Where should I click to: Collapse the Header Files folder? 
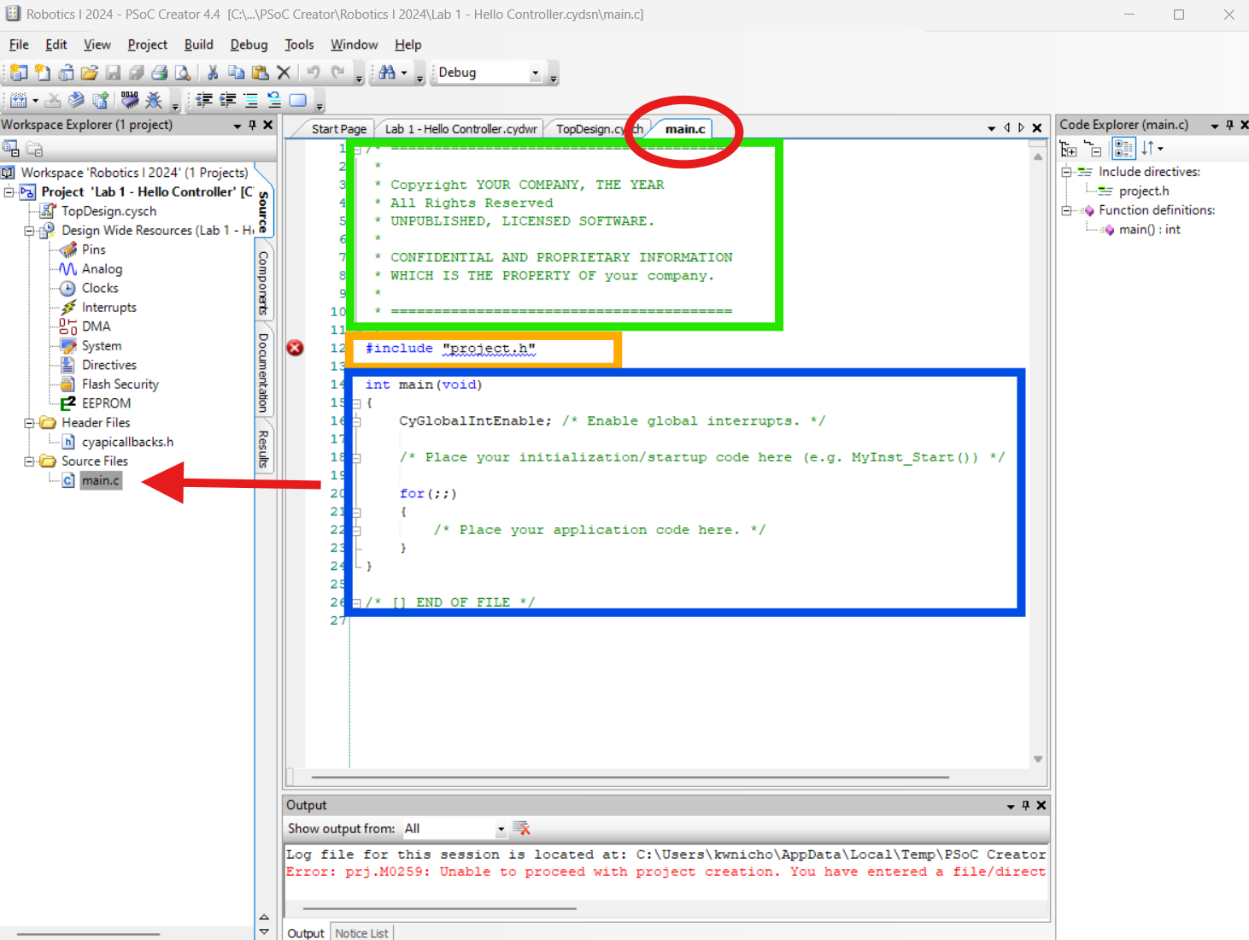[29, 423]
